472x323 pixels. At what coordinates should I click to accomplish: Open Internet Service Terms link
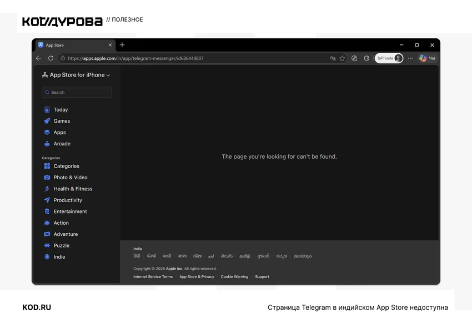coord(153,277)
